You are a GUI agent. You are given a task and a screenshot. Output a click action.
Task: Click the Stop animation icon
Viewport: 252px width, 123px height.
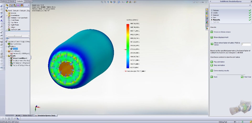(x=212, y=65)
